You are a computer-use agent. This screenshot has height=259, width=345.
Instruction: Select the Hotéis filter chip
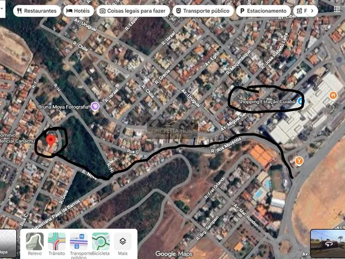pos(78,11)
